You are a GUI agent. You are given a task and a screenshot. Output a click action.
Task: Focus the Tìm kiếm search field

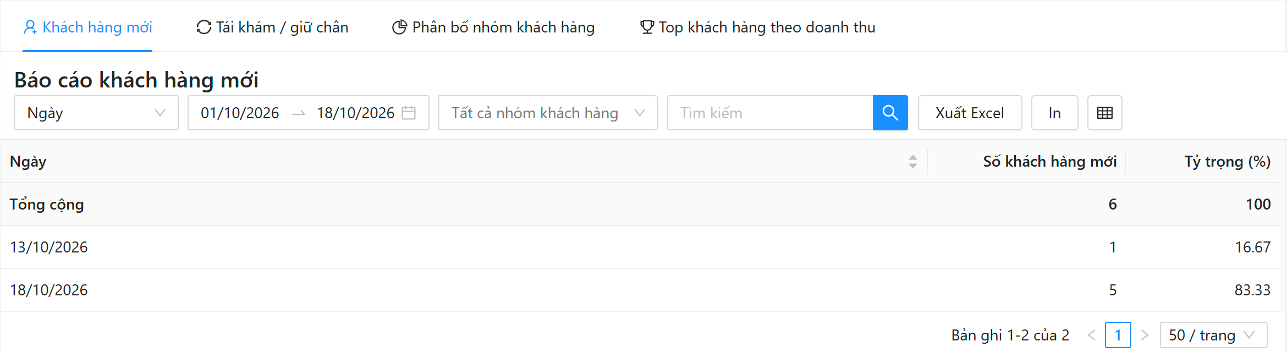coord(770,113)
